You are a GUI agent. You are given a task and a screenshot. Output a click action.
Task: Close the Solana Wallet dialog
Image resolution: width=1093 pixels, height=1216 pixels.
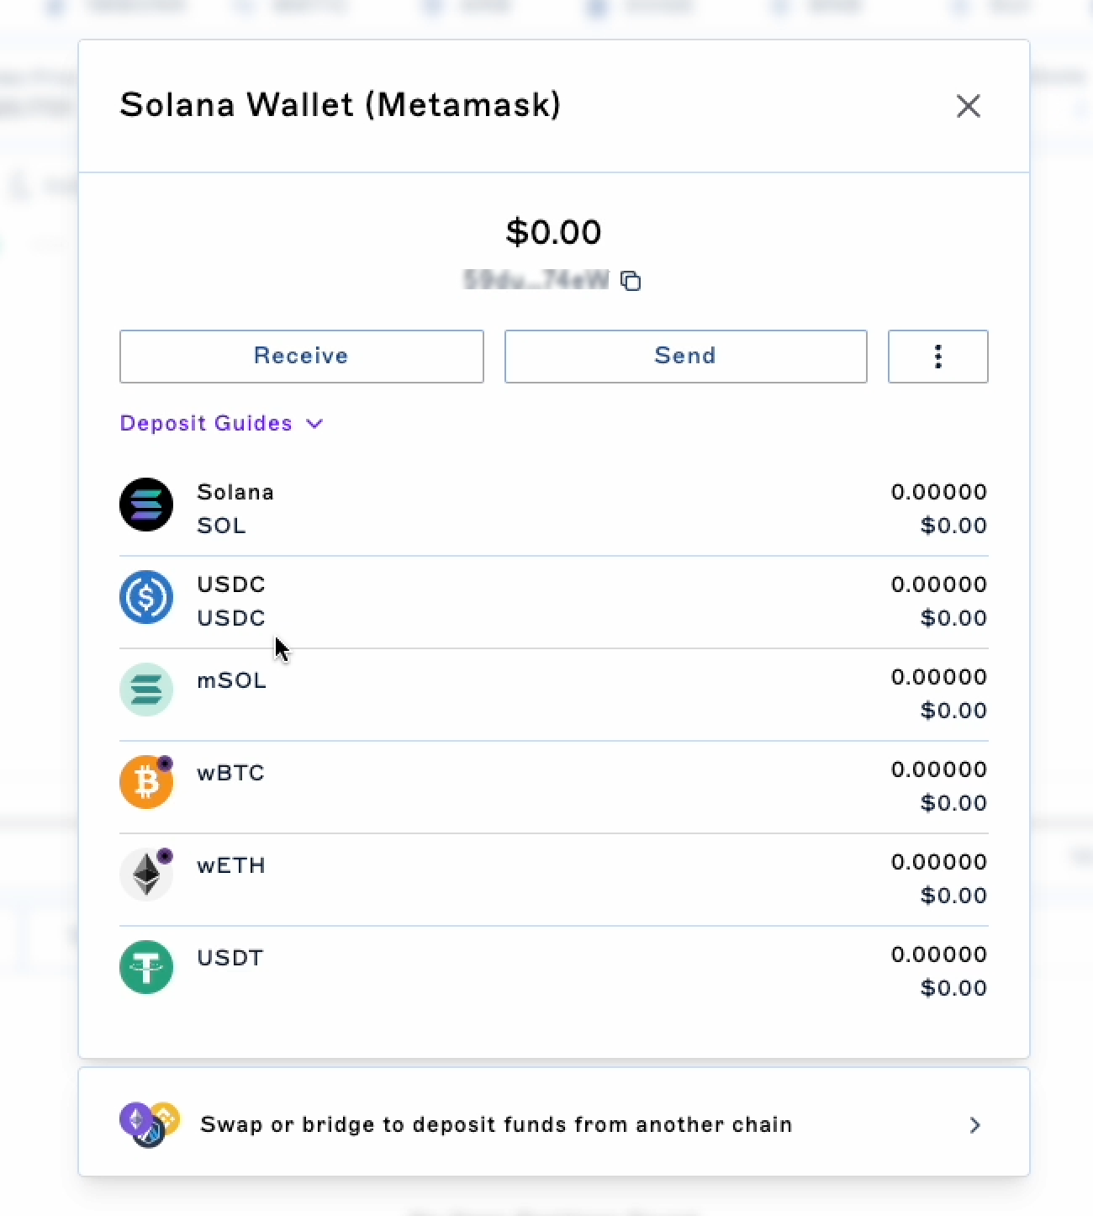(969, 106)
